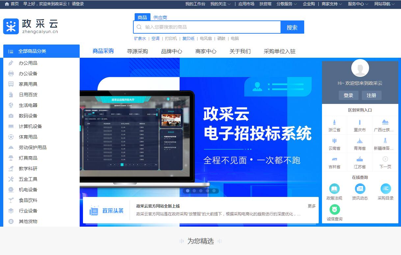401x255 pixels.
Task: Open 应用市场 link
Action: click(246, 4)
